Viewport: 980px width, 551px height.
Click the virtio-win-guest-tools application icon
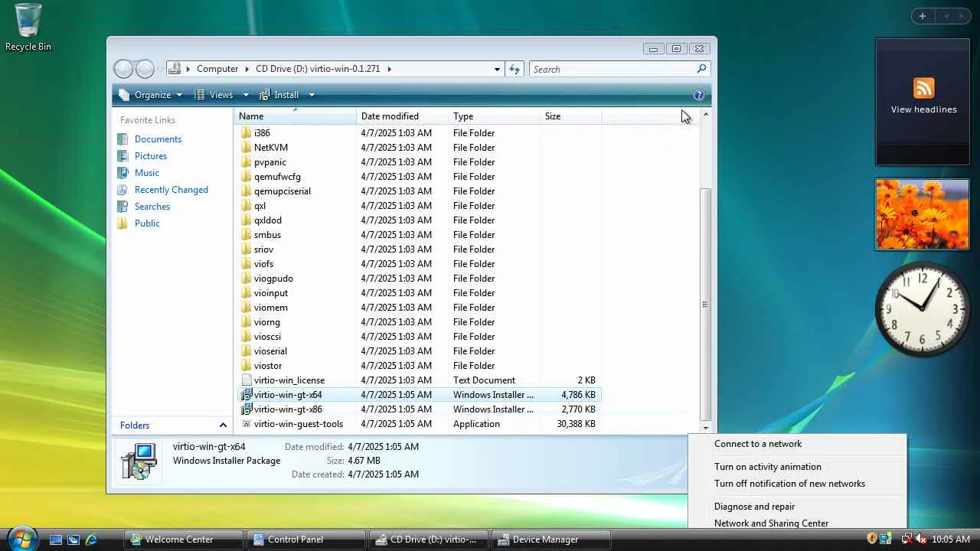[x=246, y=424]
